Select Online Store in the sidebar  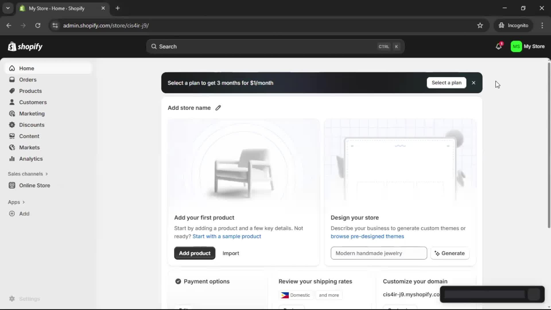click(x=34, y=185)
